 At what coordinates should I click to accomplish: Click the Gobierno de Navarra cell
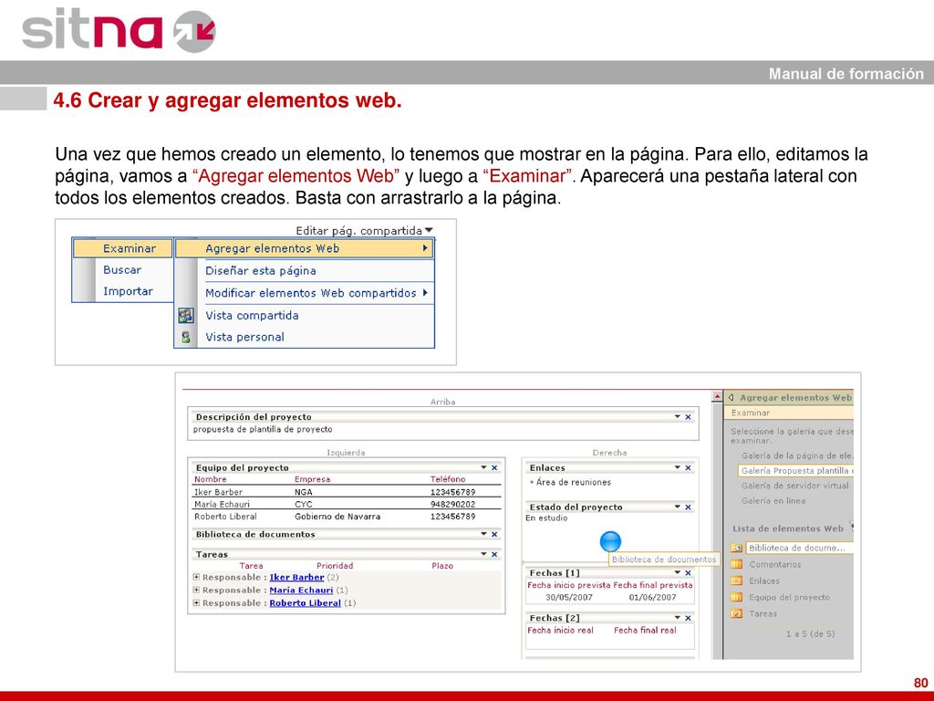(x=337, y=517)
